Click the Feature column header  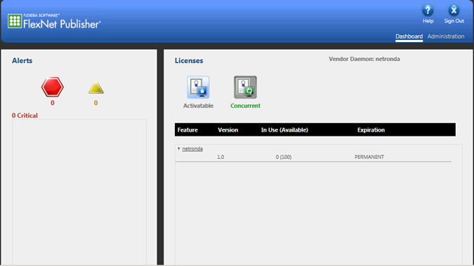[x=187, y=129]
